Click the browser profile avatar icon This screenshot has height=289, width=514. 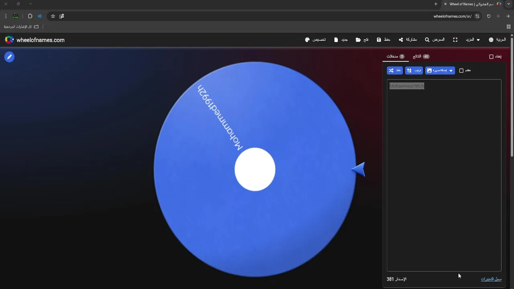coord(15,16)
